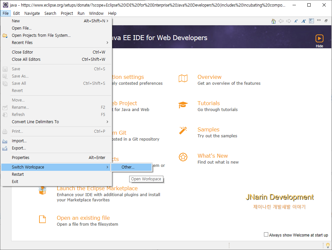The height and width of the screenshot is (250, 332).
Task: Expand the New submenu
Action: pyautogui.click(x=57, y=21)
